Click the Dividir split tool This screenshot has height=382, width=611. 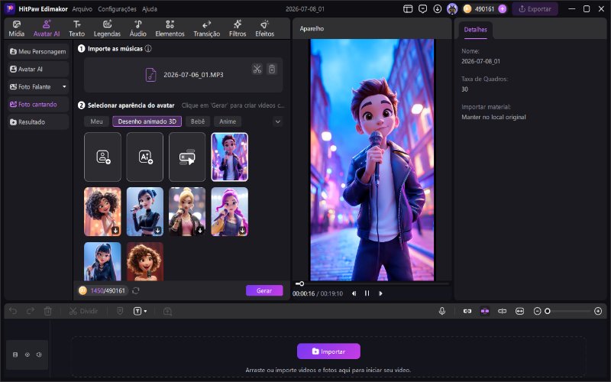[83, 311]
